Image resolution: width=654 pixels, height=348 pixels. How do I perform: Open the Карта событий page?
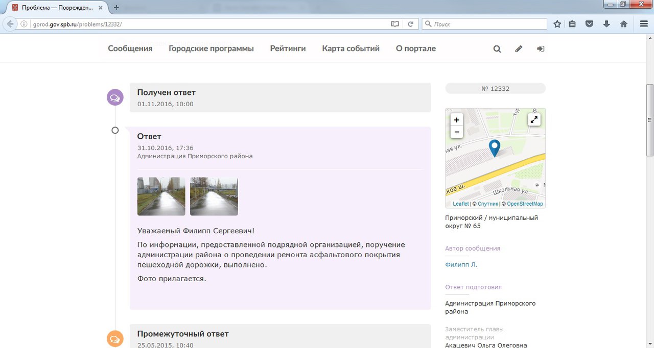coord(351,48)
